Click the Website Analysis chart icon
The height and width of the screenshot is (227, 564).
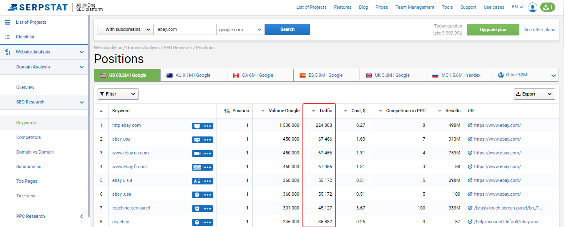click(8, 52)
